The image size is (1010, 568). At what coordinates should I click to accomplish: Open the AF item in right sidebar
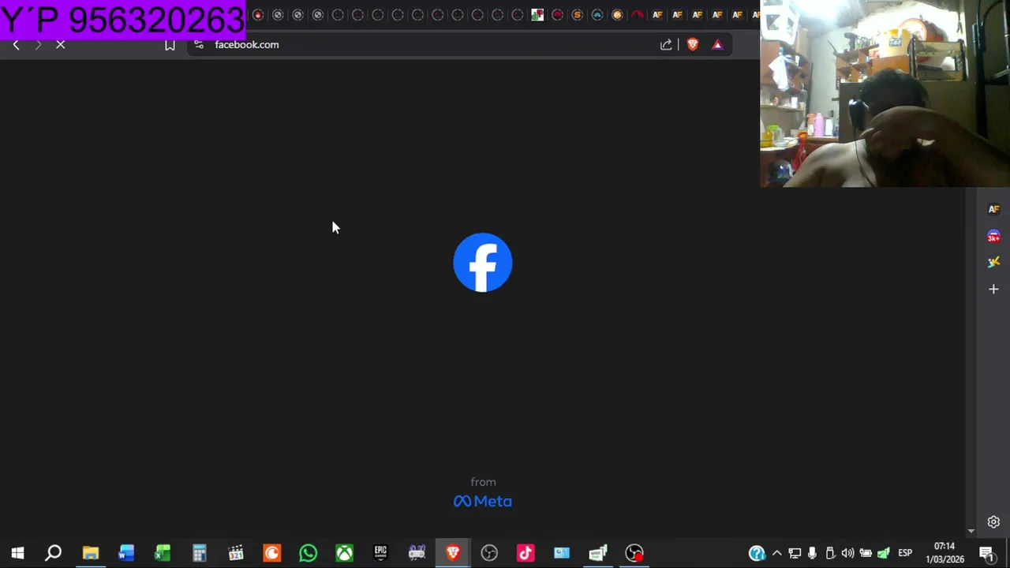coord(993,209)
